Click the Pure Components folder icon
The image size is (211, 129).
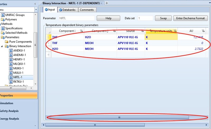(7, 42)
